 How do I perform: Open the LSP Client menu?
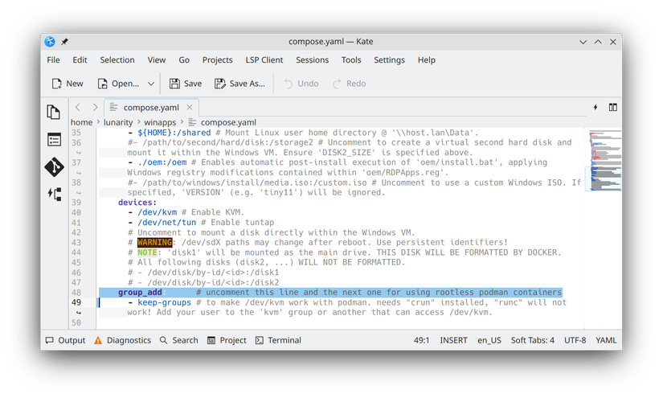tap(264, 60)
